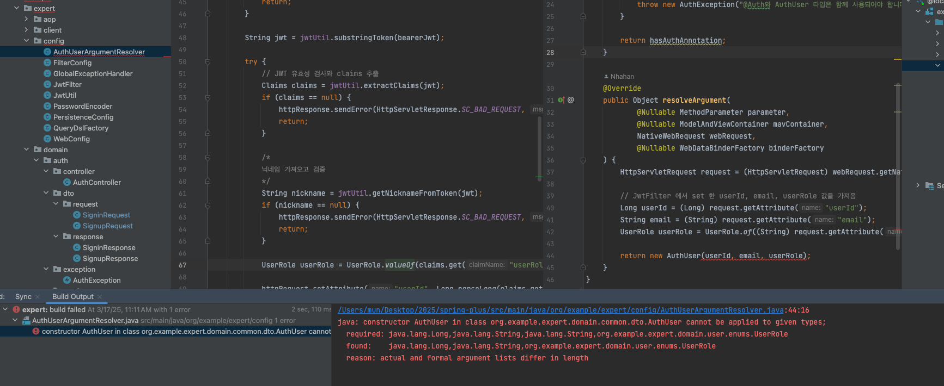Click the AuthController class icon

[x=67, y=182]
